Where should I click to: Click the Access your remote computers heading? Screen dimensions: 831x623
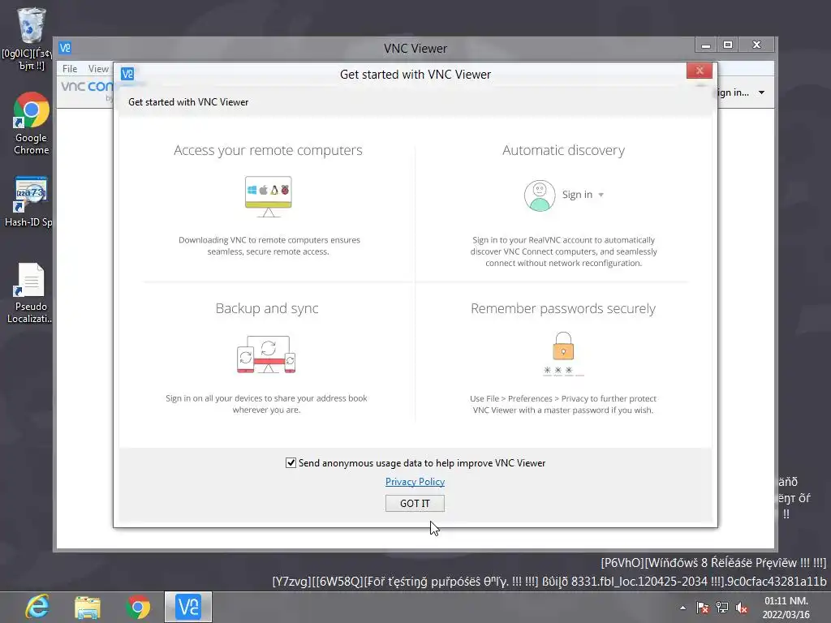268,150
